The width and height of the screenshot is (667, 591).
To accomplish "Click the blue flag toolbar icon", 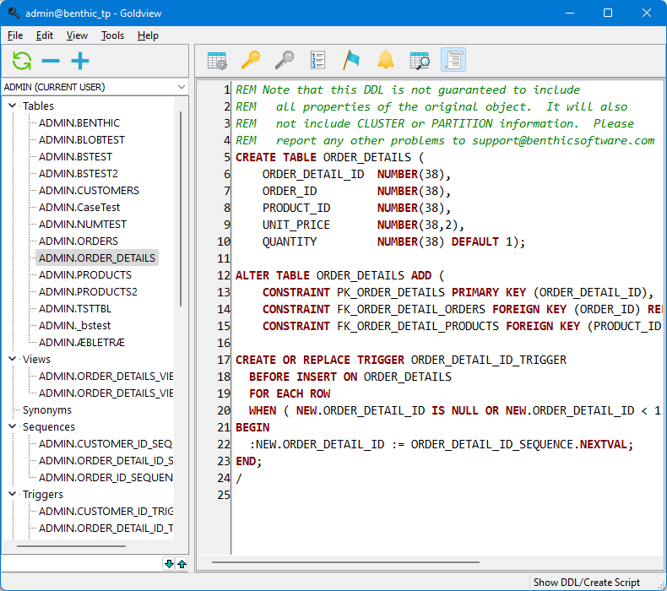I will pyautogui.click(x=351, y=60).
